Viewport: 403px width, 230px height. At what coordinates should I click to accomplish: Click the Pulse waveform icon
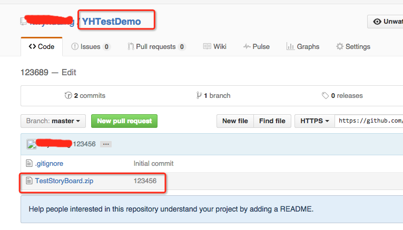[x=247, y=46]
